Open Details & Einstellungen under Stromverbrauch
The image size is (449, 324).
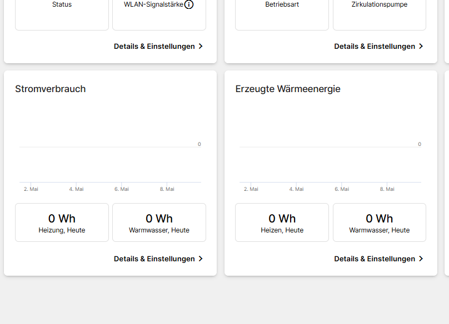154,259
